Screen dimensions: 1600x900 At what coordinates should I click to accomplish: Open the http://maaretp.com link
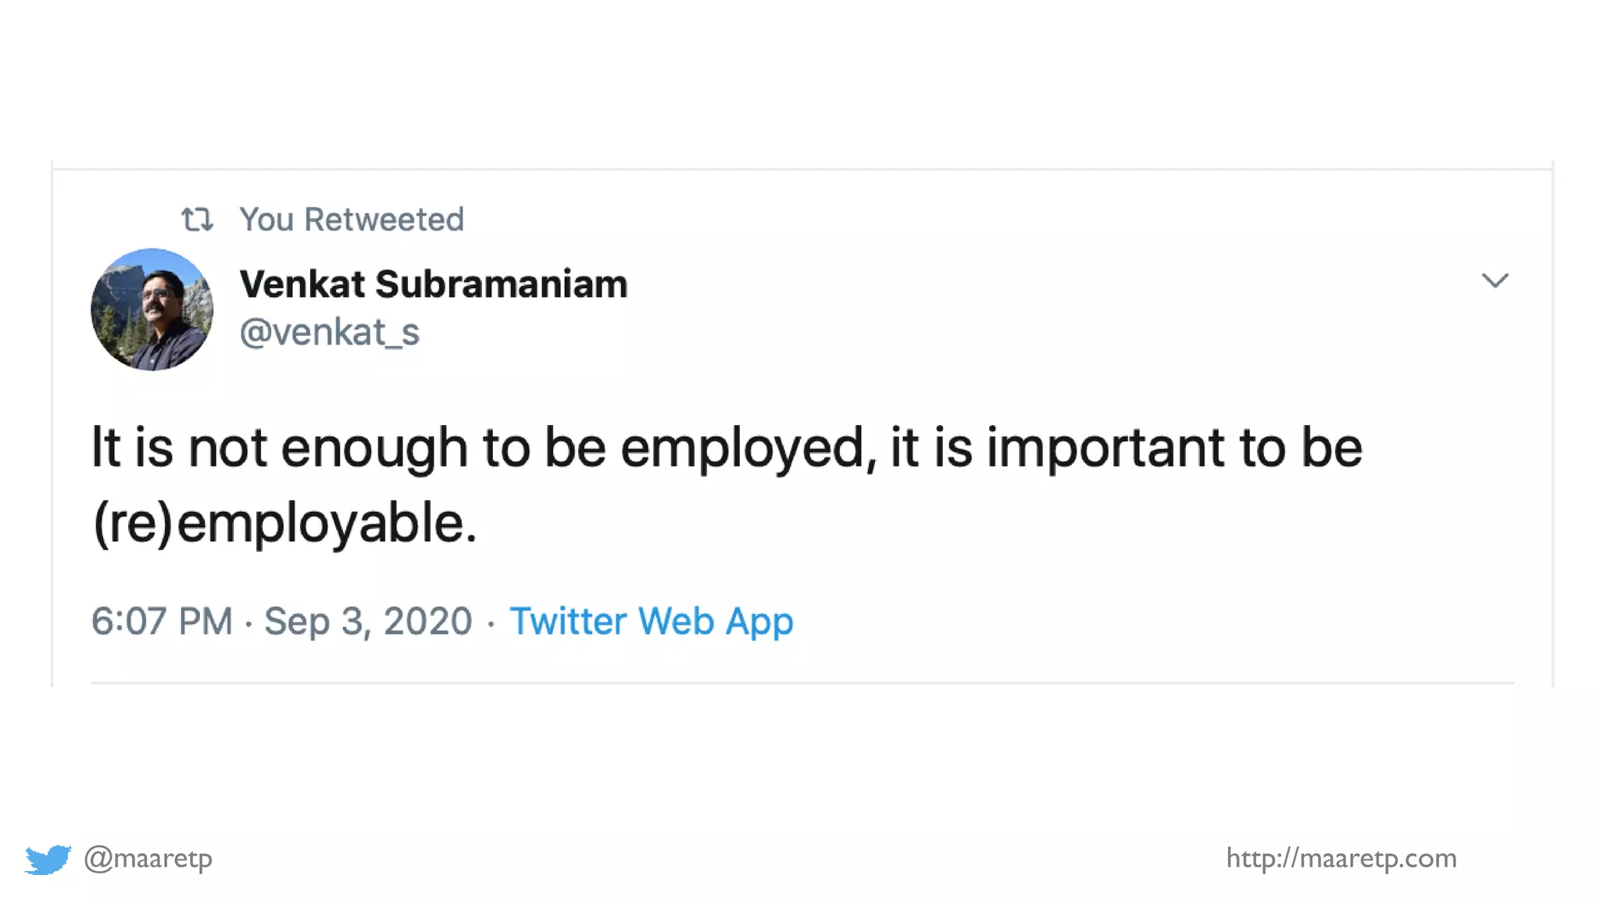click(1341, 859)
